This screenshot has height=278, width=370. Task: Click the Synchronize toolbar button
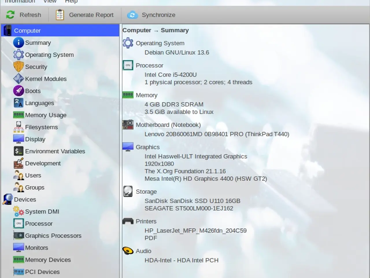point(151,15)
